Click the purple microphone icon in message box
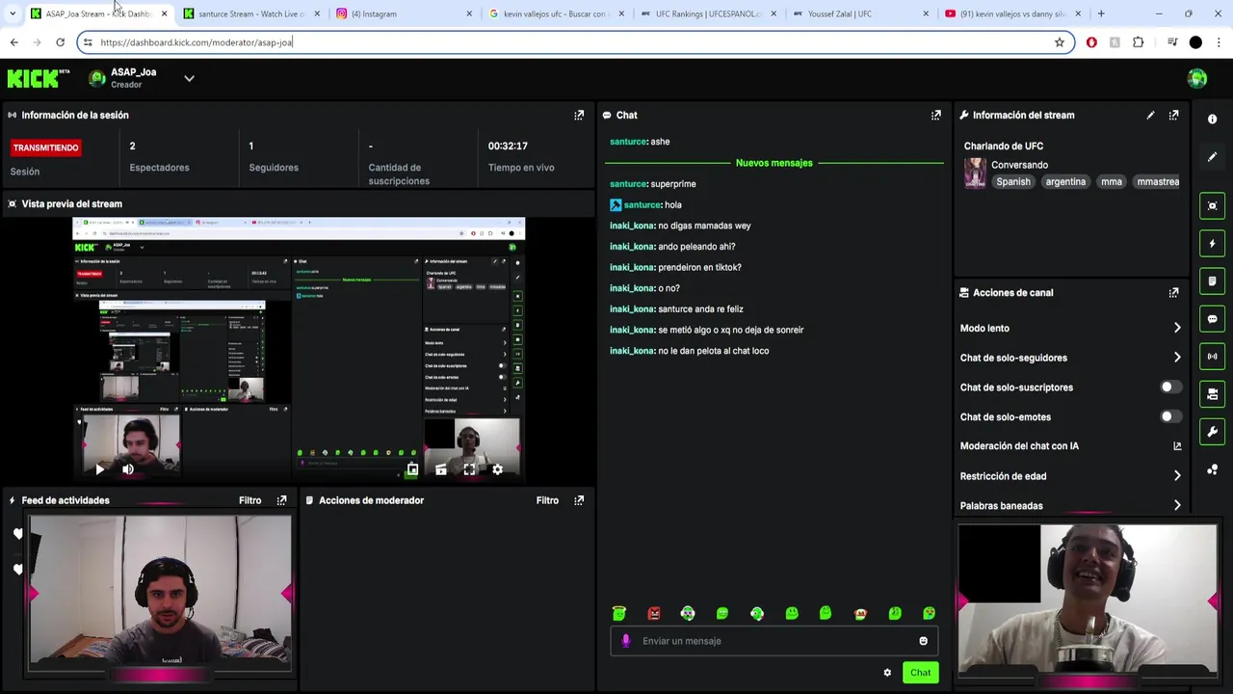This screenshot has width=1233, height=694. [626, 641]
